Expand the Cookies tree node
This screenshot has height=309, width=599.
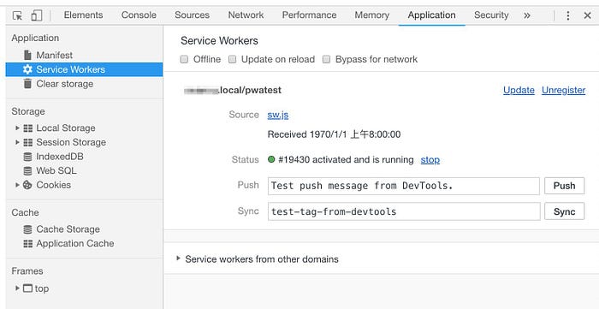(x=17, y=185)
